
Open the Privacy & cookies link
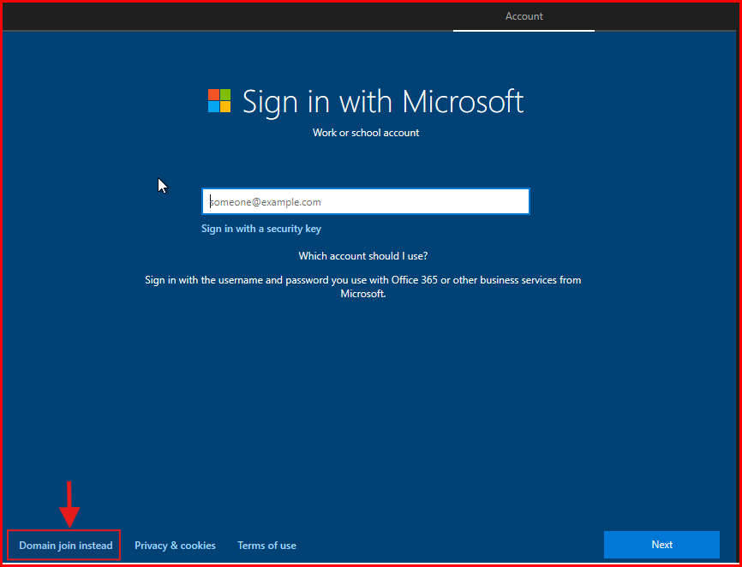pos(175,546)
